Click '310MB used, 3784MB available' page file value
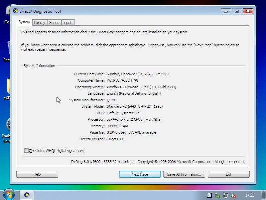 click(x=131, y=132)
